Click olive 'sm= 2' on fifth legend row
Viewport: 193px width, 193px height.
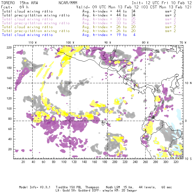(x=170, y=27)
